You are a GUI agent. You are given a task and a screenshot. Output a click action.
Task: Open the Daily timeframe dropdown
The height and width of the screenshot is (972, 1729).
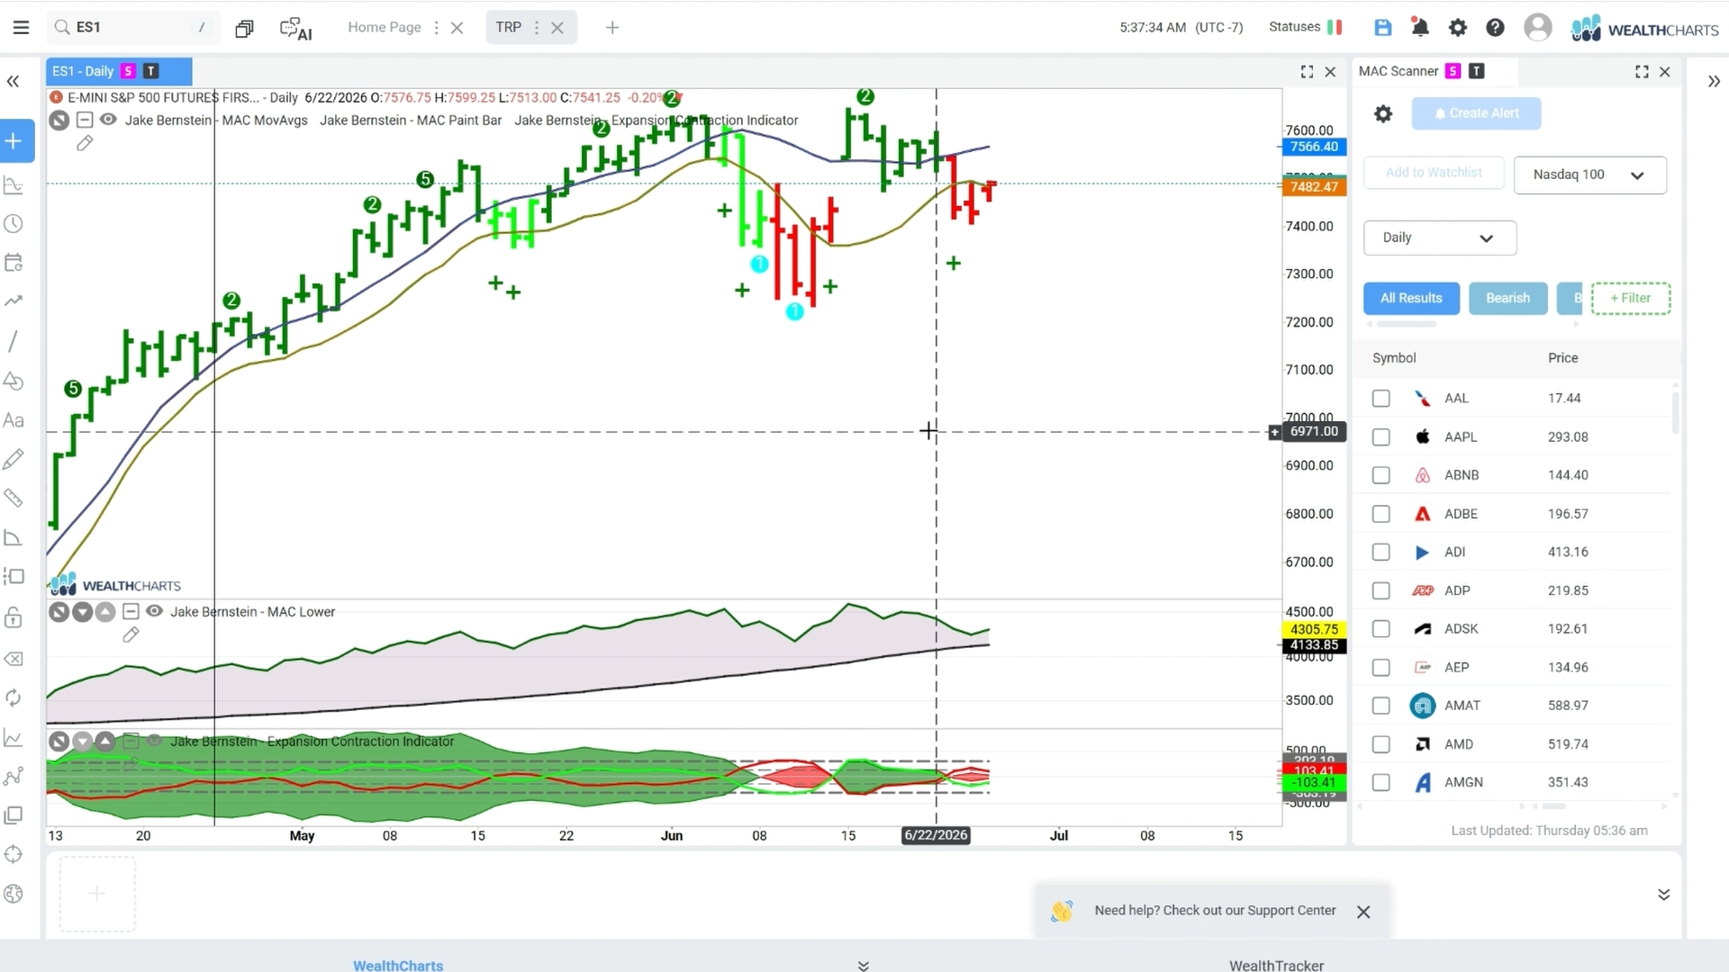(1439, 238)
